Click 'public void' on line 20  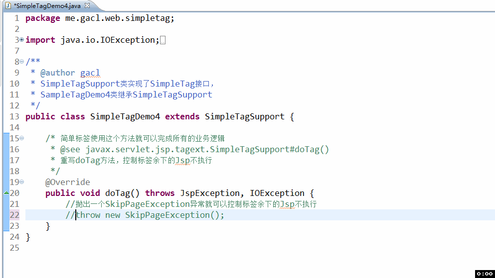73,193
